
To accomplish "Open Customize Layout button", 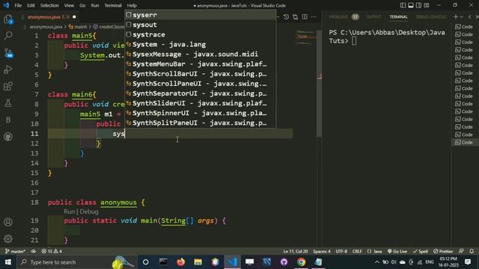I will tap(427, 5).
